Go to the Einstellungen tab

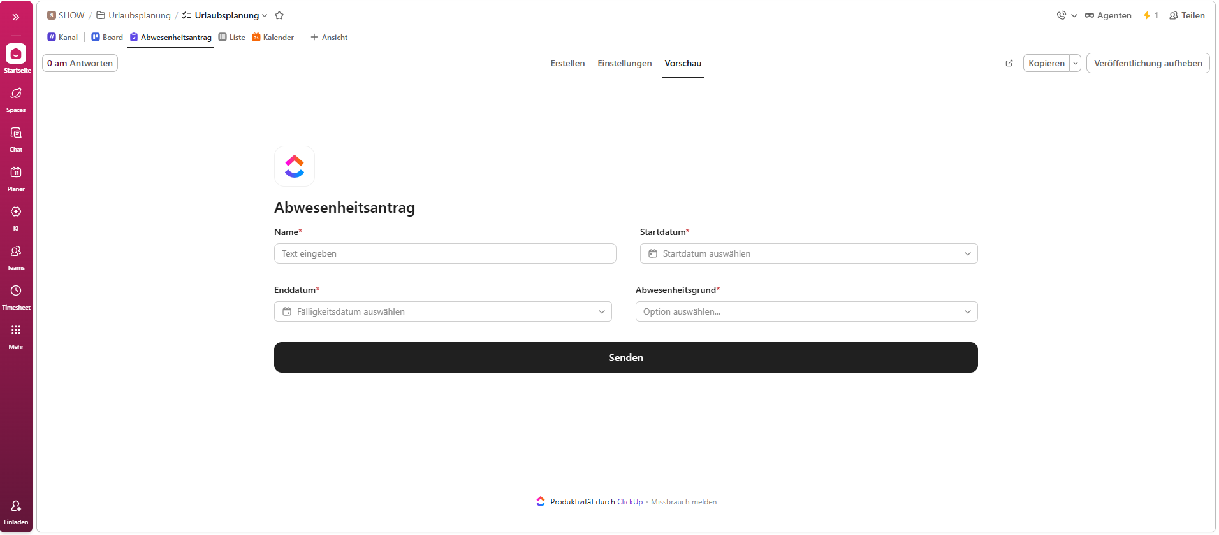[x=625, y=63]
